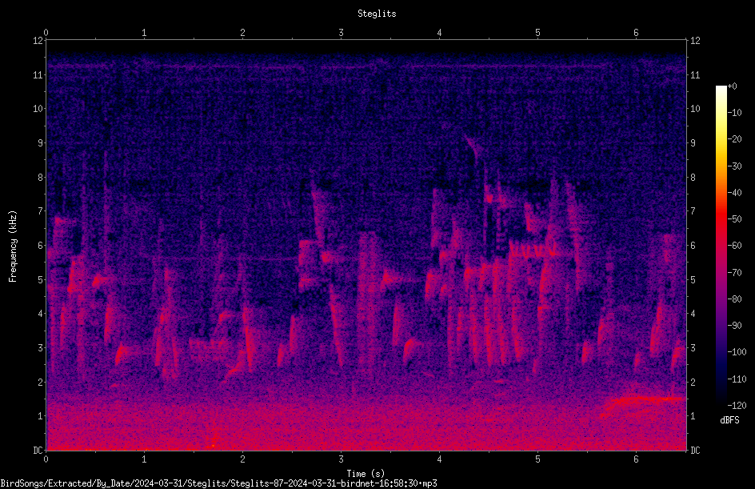The image size is (755, 489).
Task: Click the 12 kHz left axis tick label
Action: [38, 41]
